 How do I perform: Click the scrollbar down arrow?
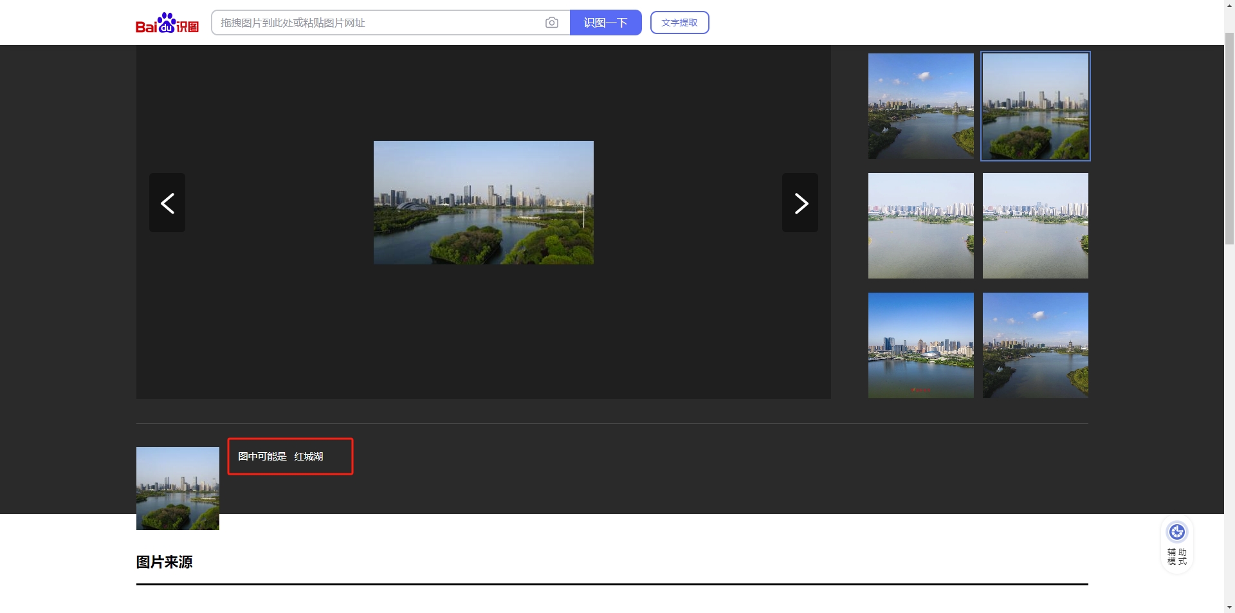pyautogui.click(x=1229, y=607)
